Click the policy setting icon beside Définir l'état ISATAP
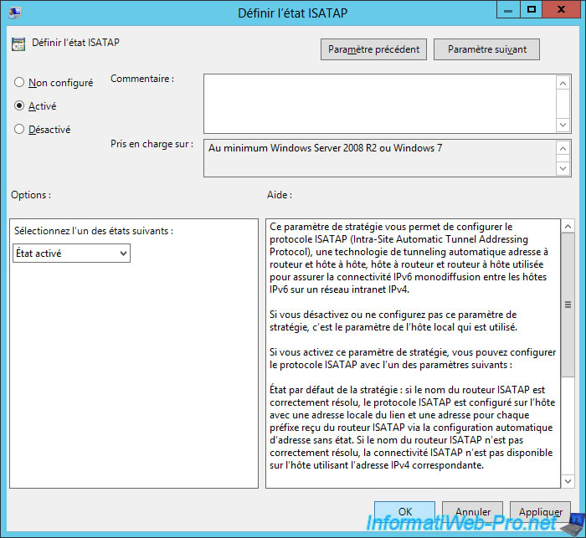The image size is (586, 538). 18,44
